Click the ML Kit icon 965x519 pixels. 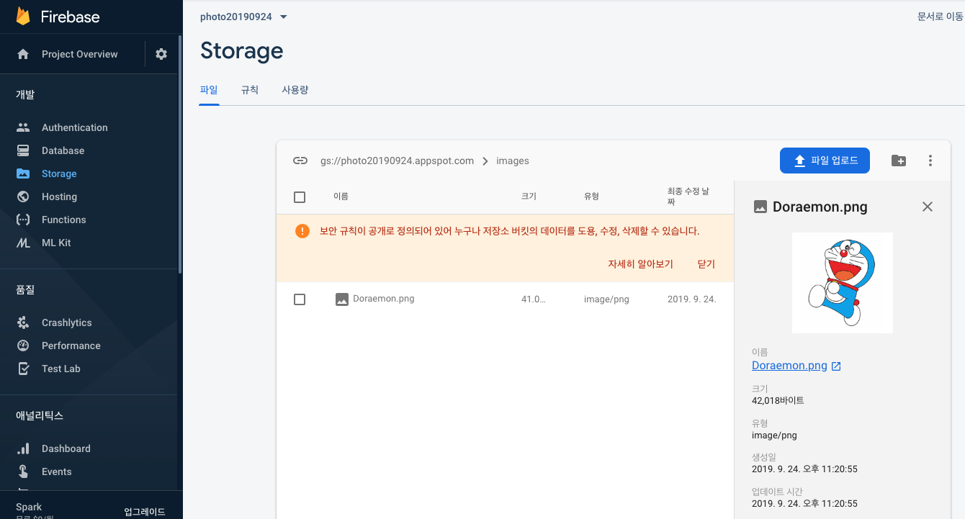23,243
